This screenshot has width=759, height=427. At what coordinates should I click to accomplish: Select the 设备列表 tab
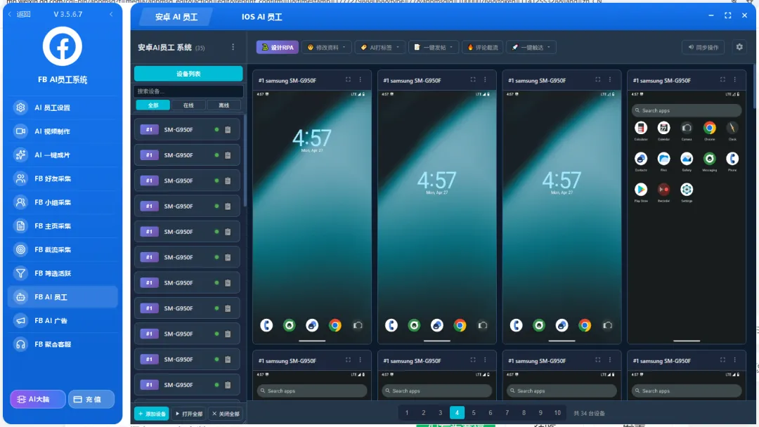188,74
